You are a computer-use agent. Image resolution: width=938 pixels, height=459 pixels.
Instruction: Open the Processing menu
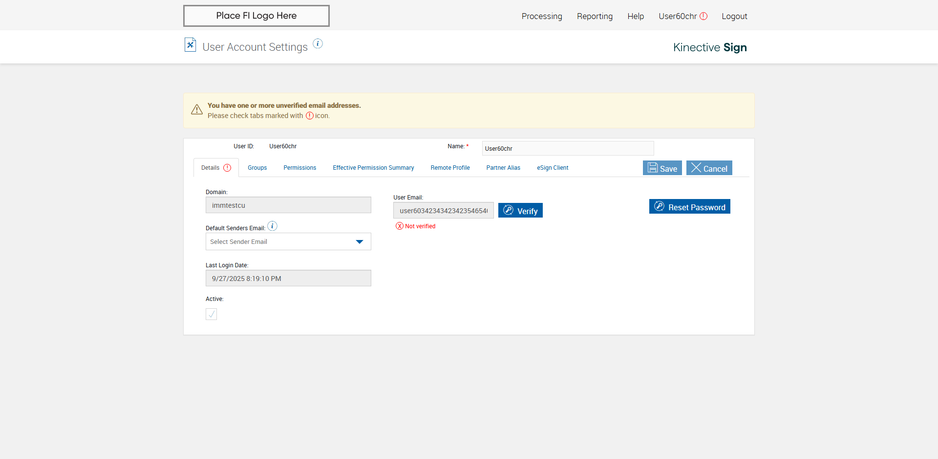(x=542, y=16)
